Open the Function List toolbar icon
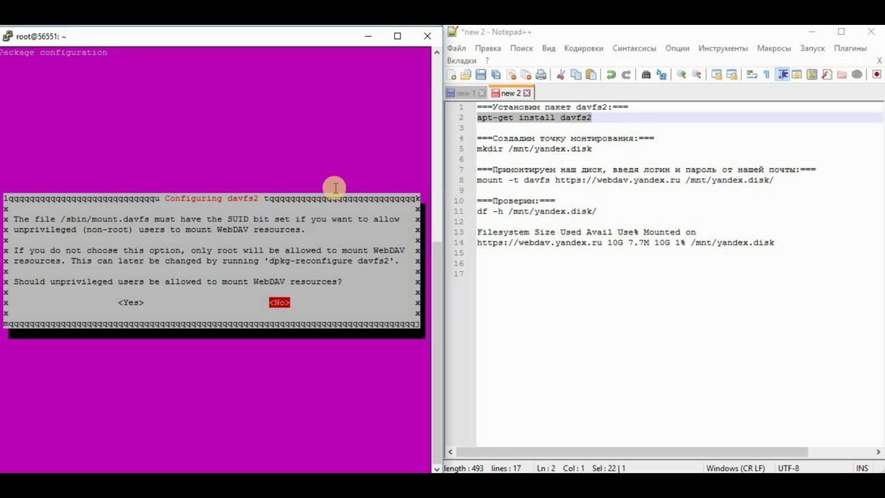 click(x=827, y=75)
